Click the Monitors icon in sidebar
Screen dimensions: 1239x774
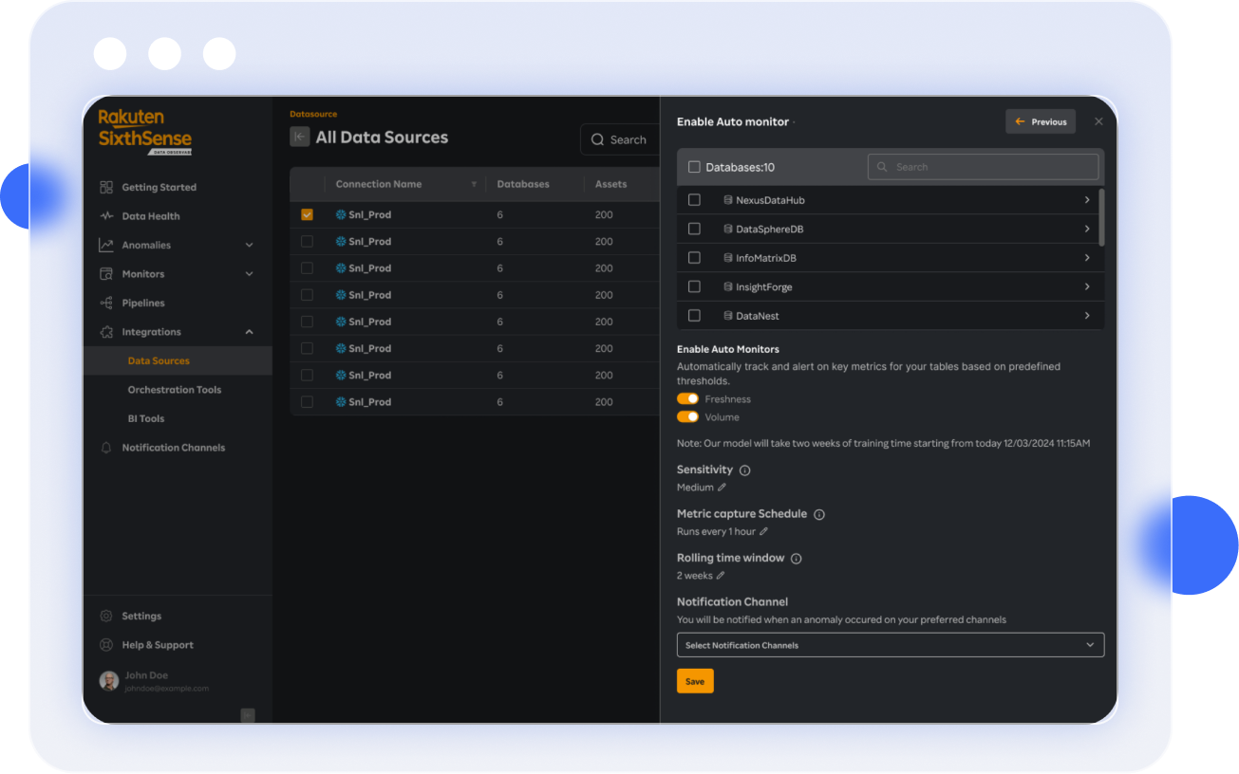[106, 274]
